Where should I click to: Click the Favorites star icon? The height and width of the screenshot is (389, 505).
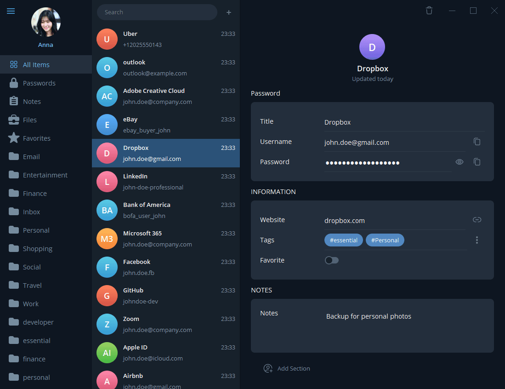13,137
